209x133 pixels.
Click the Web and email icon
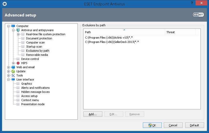tap(13, 67)
